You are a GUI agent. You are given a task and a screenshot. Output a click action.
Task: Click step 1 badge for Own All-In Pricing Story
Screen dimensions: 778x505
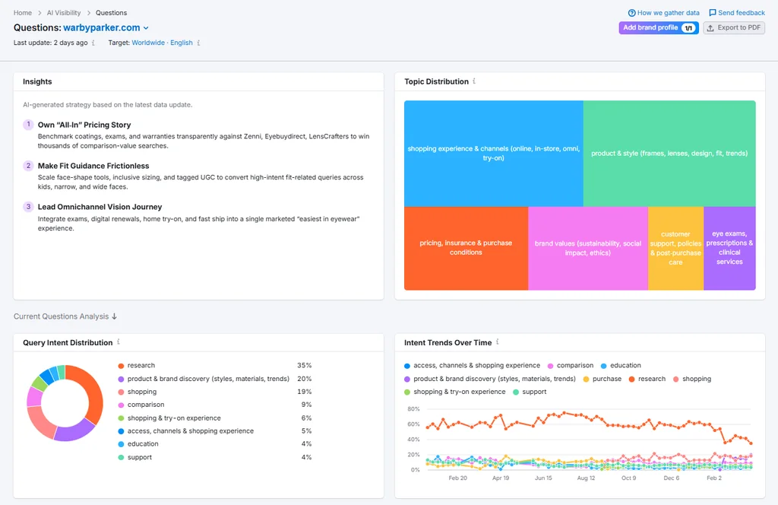coord(28,125)
